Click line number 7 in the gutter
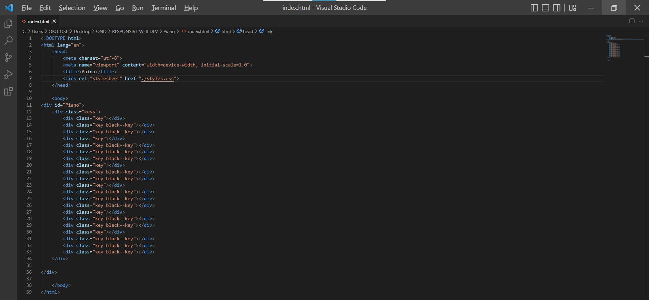 30,78
